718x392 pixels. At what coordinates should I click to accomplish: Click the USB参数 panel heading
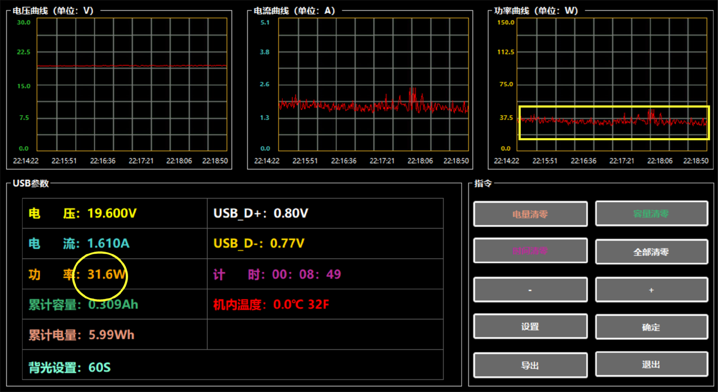[31, 183]
